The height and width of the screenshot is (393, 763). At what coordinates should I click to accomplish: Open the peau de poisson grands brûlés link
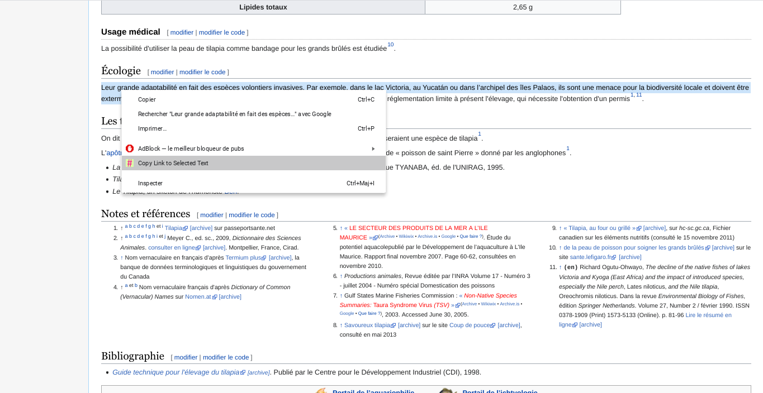(637, 247)
